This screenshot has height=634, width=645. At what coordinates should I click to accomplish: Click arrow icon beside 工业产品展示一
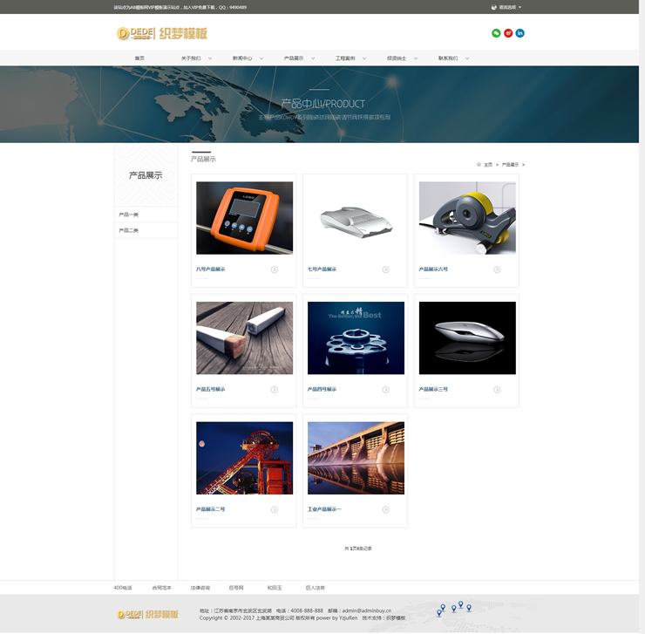pos(385,509)
